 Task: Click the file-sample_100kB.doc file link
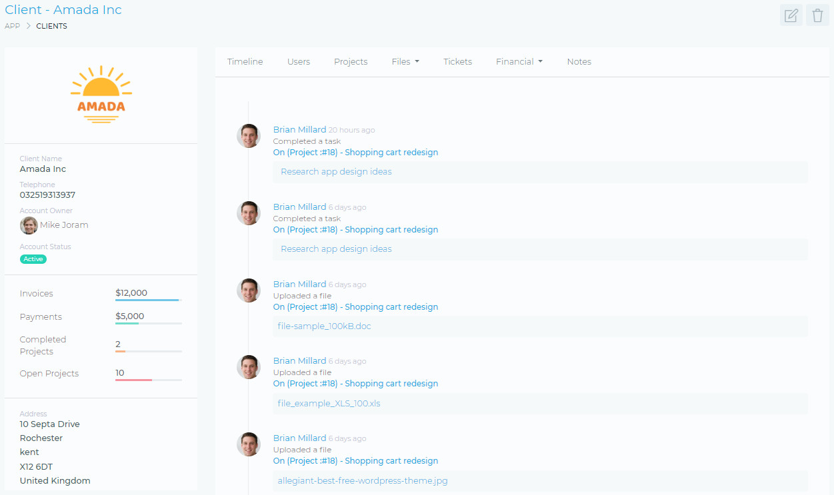(324, 326)
